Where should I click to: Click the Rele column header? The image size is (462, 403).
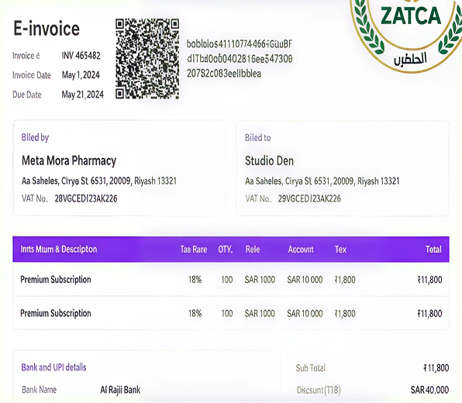click(253, 250)
